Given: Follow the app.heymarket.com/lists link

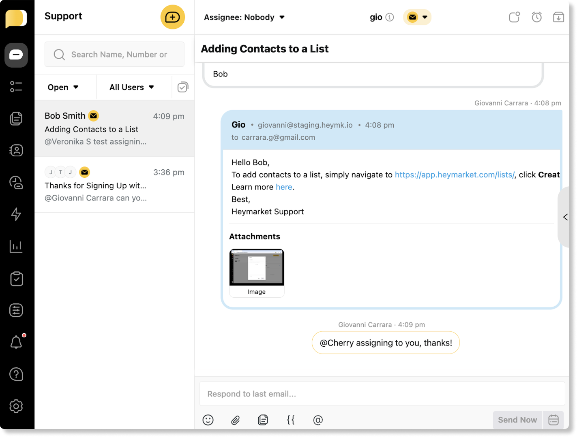Looking at the screenshot, I should 455,175.
